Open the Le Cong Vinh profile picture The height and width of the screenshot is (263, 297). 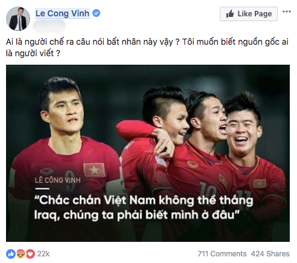click(x=18, y=19)
